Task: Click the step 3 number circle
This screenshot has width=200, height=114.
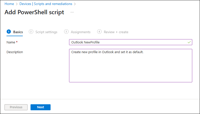Action: tap(66, 32)
